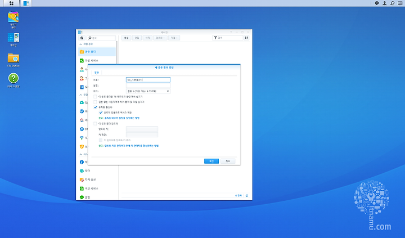This screenshot has width=405, height=238.
Task: Click the sidebar vertical scrollbar
Action: coord(117,53)
